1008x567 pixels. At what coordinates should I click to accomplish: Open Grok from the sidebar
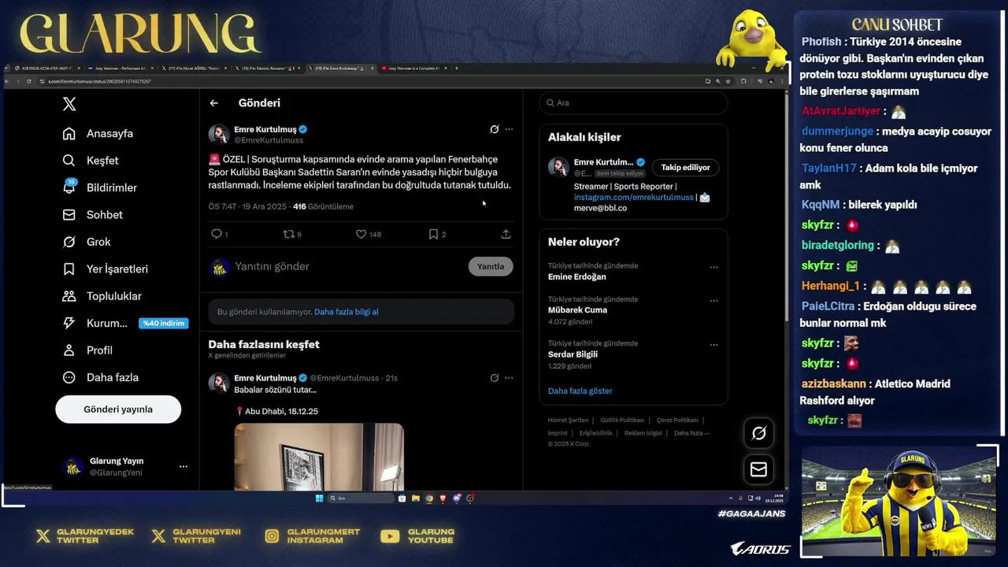[x=87, y=242]
